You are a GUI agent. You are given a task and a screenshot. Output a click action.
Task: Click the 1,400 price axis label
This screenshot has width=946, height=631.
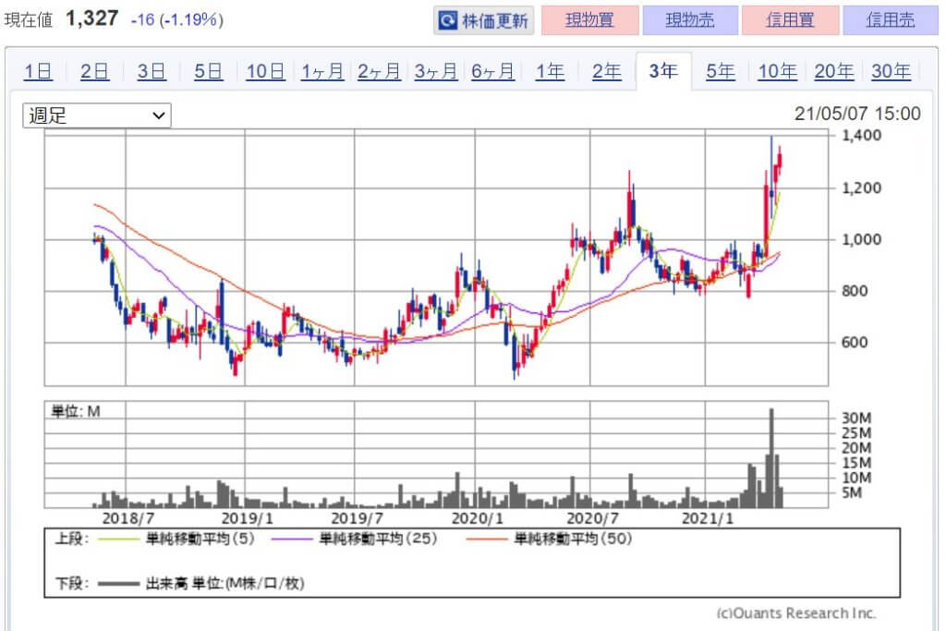[x=862, y=136]
